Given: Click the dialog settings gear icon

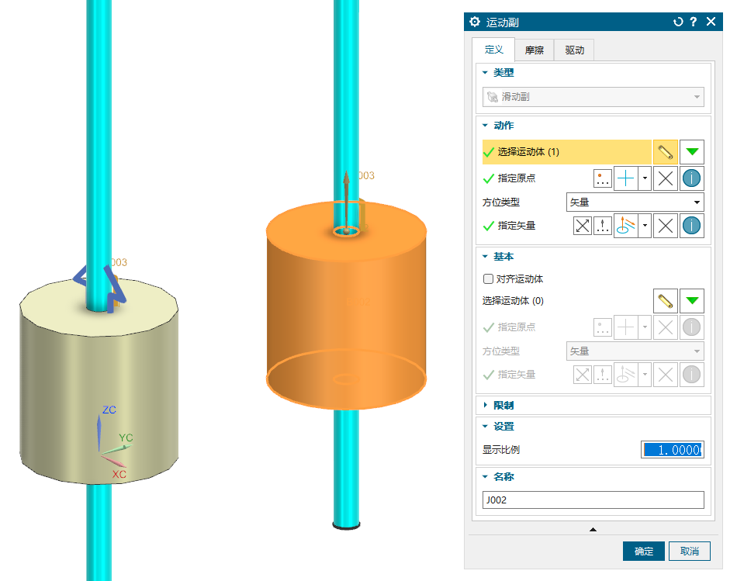Looking at the screenshot, I should [475, 22].
